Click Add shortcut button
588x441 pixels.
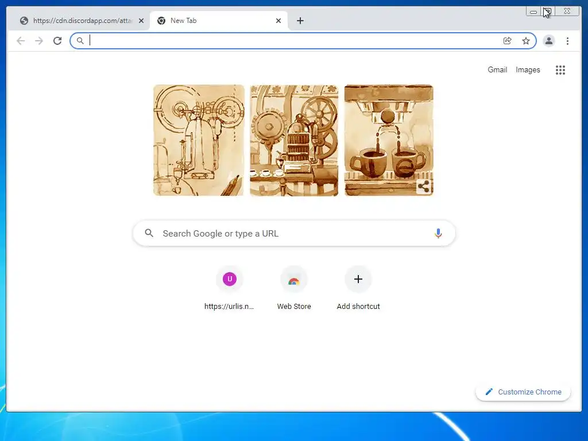[x=358, y=289]
